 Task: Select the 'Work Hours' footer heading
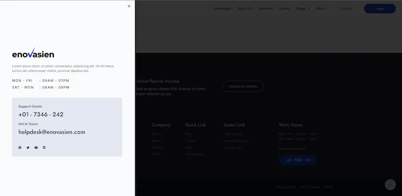pyautogui.click(x=290, y=125)
